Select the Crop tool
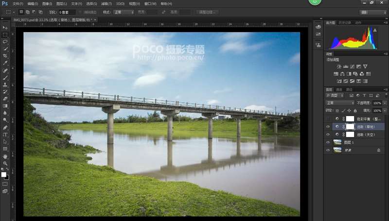This screenshot has height=221, width=389. (x=5, y=56)
